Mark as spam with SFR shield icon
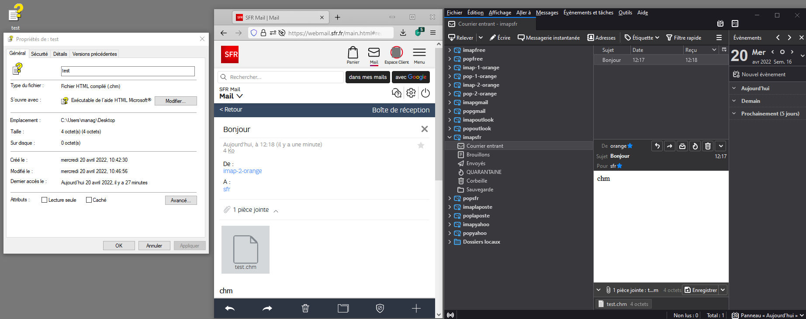This screenshot has width=806, height=319. tap(380, 309)
